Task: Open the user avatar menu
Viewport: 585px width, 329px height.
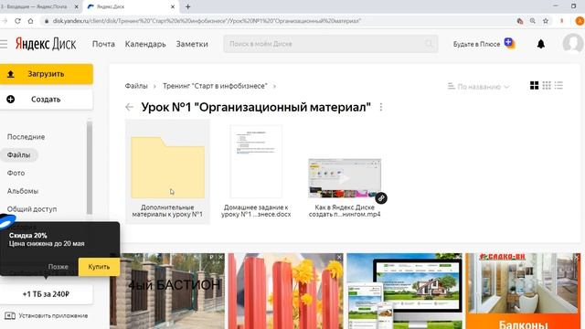Action: [x=573, y=44]
